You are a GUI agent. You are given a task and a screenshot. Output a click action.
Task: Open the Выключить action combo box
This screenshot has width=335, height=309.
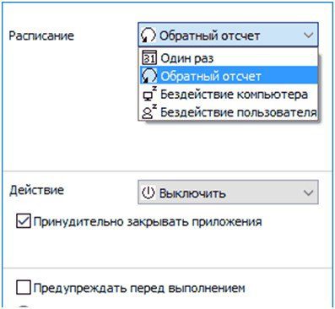click(228, 192)
